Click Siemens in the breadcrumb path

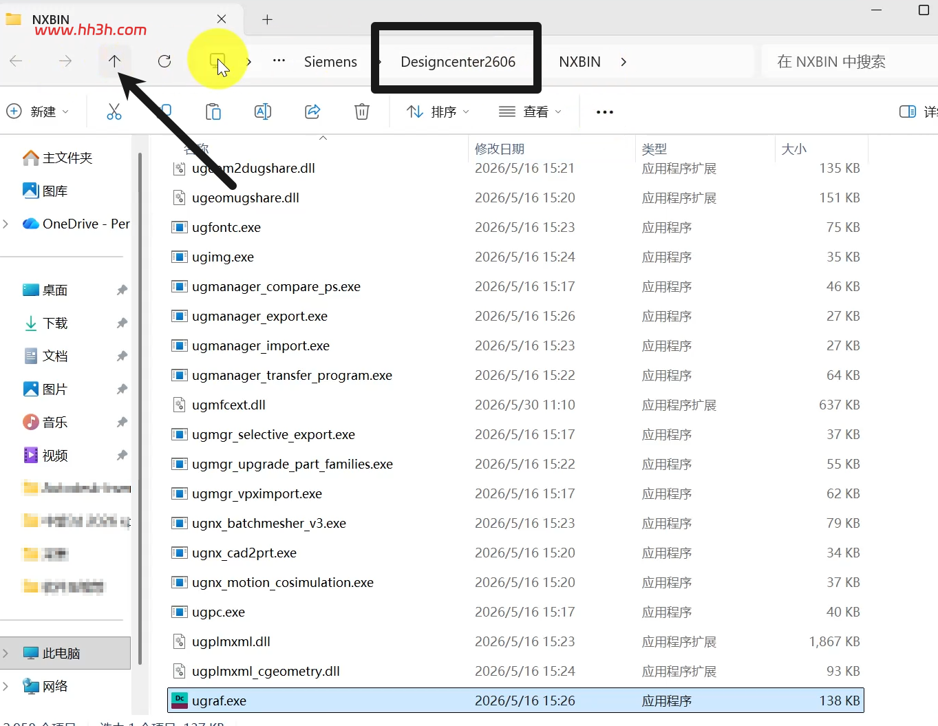coord(330,61)
